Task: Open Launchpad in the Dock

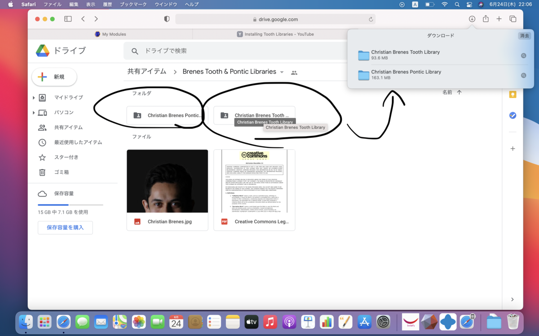Action: (x=44, y=322)
